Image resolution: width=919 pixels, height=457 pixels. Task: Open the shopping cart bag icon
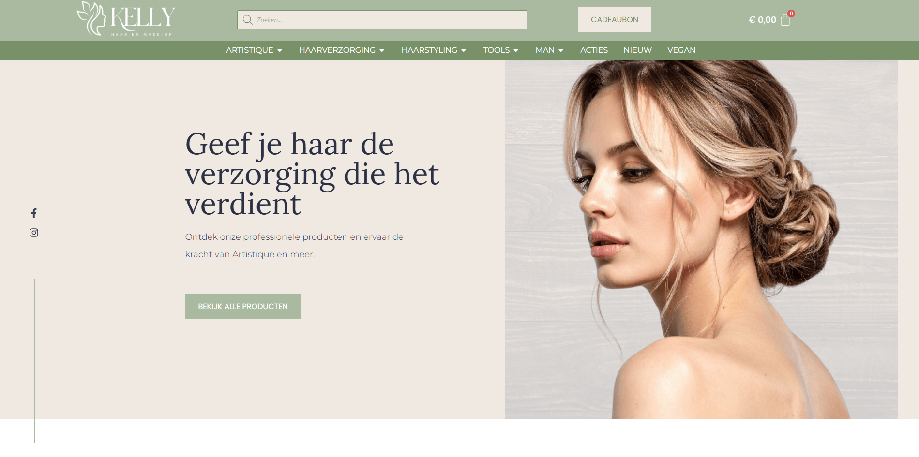click(785, 20)
